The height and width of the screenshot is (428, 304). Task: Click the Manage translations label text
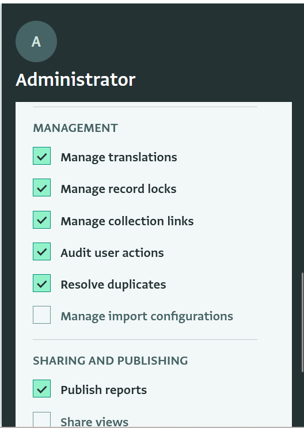click(x=119, y=157)
